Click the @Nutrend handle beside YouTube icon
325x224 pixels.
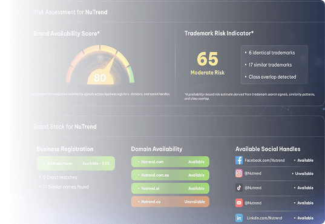(x=253, y=203)
